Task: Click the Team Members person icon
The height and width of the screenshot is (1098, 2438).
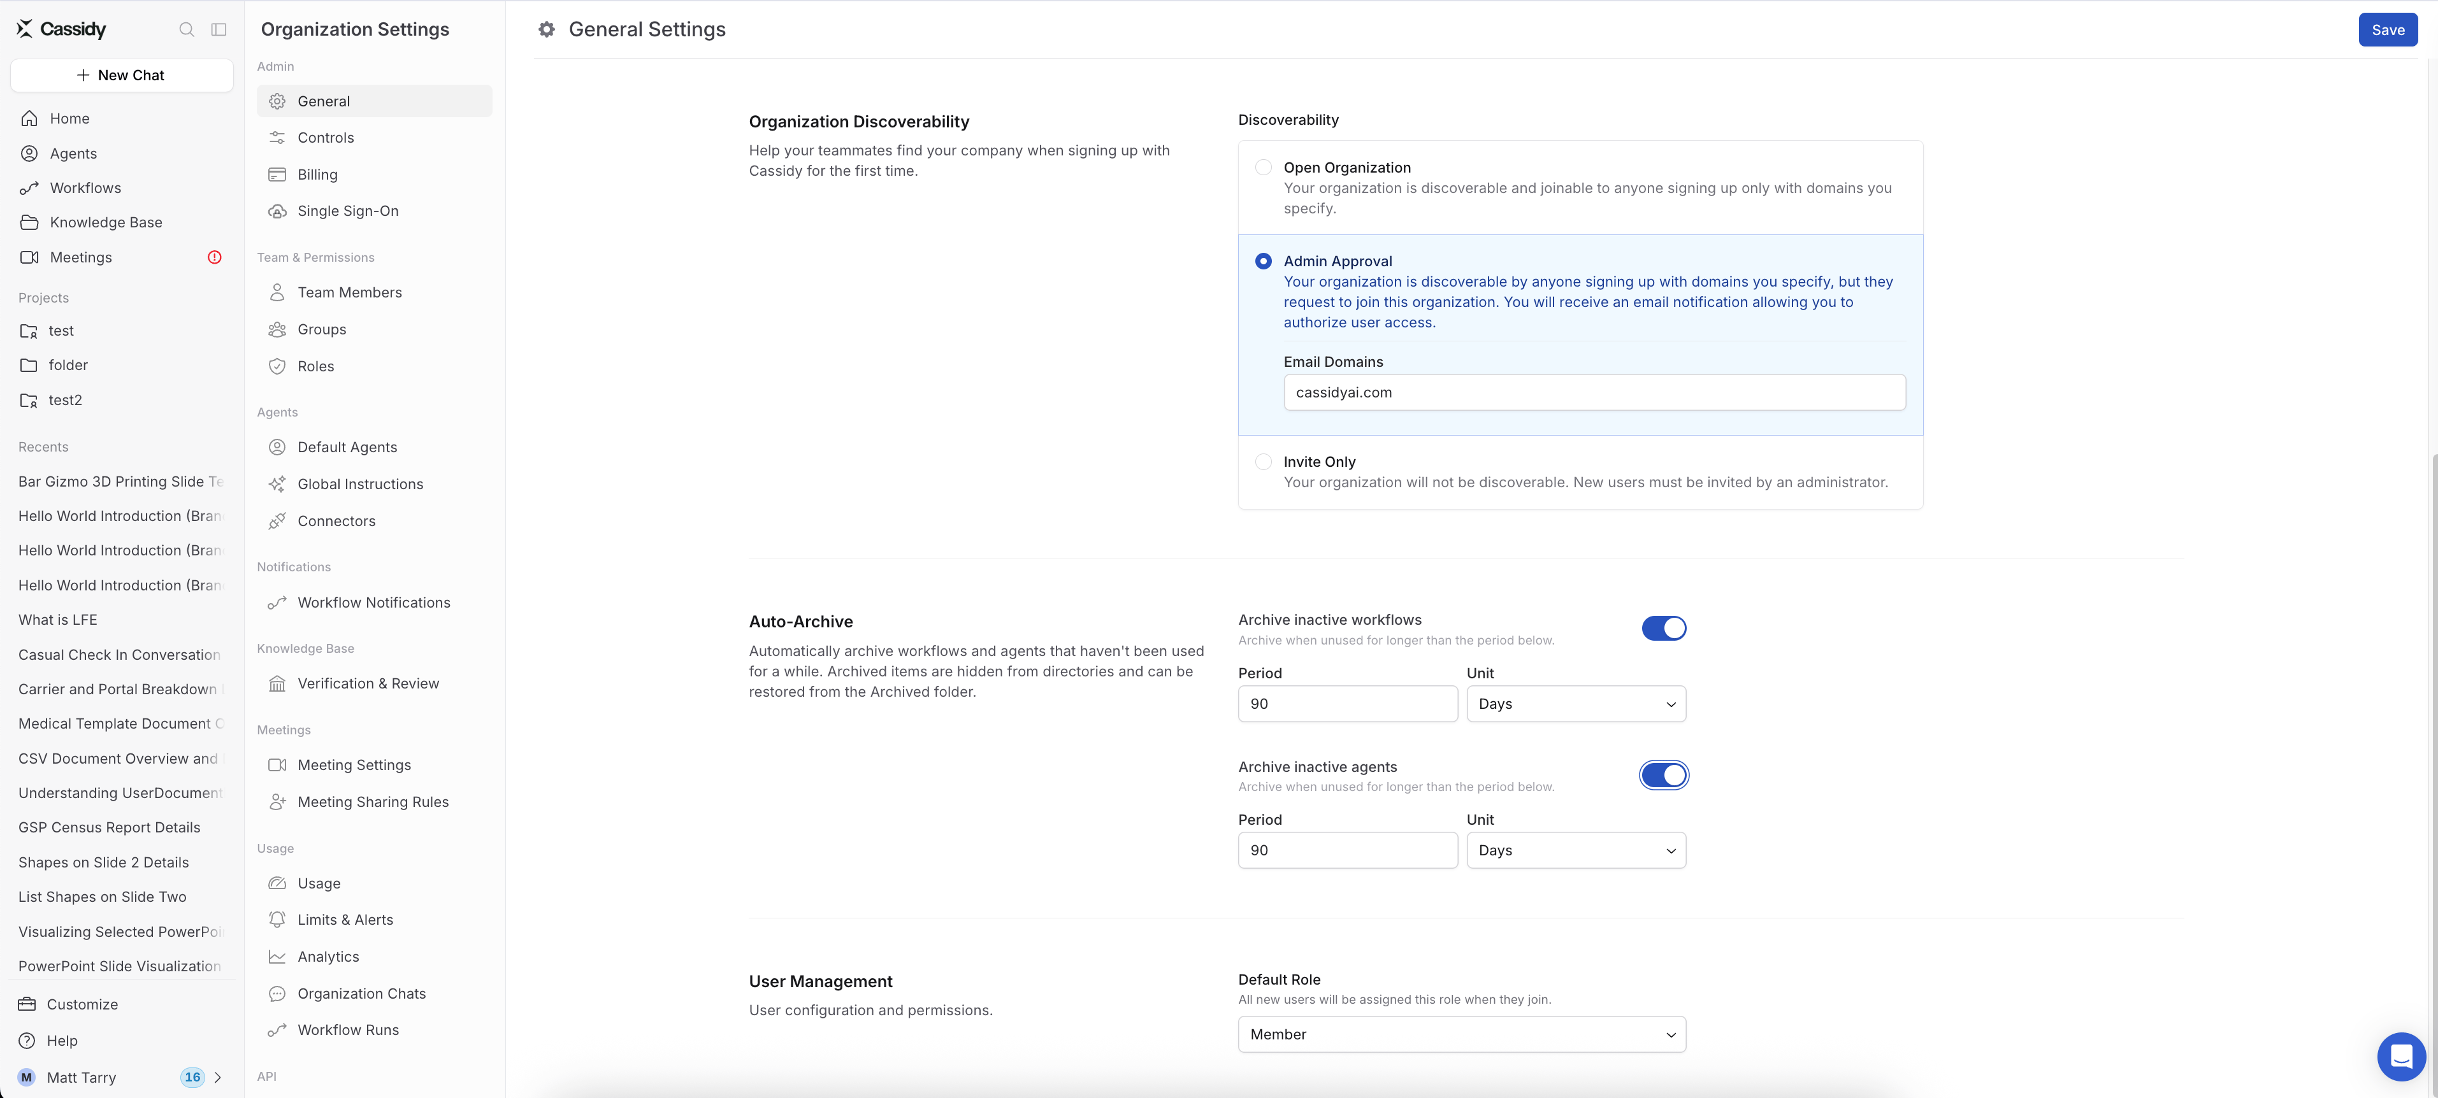Action: tap(277, 293)
